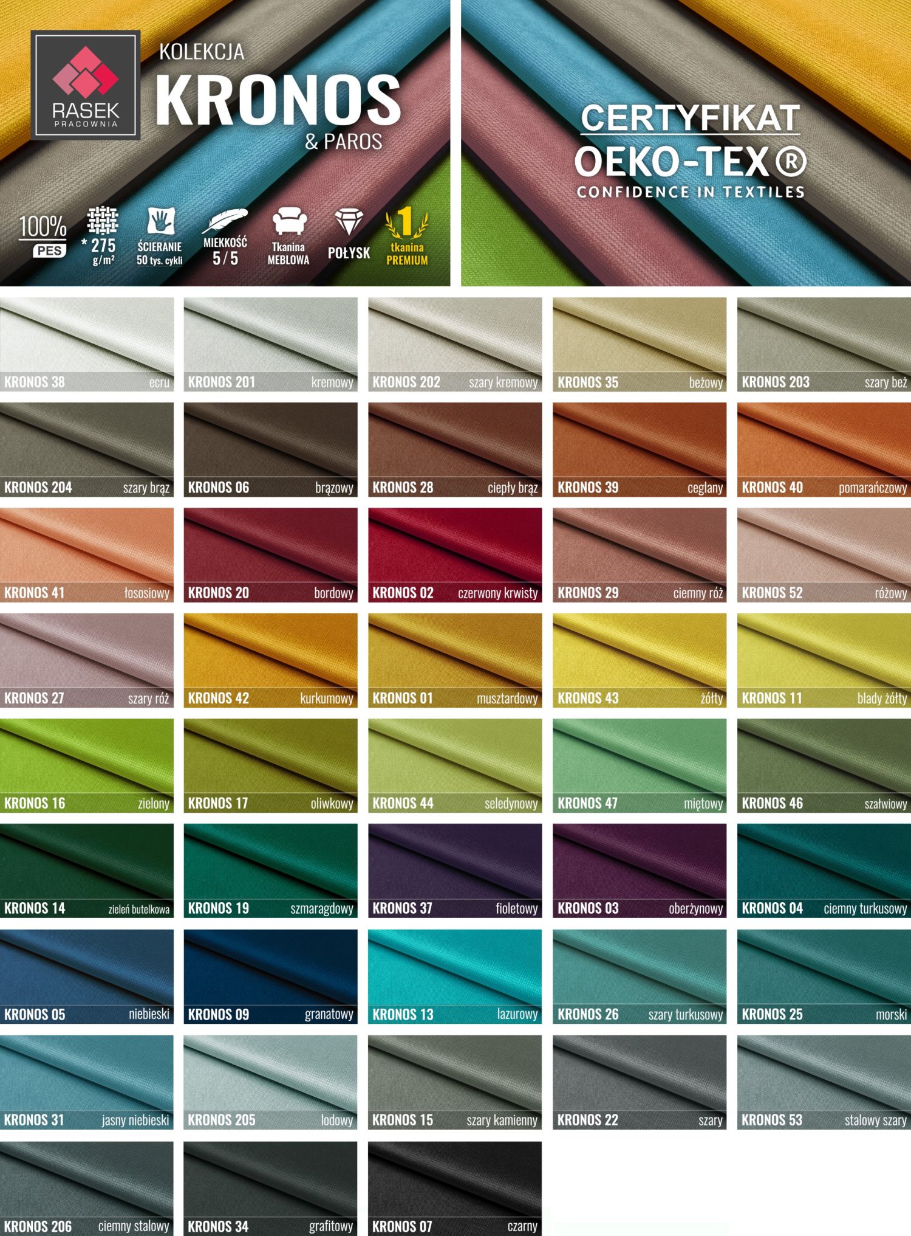The width and height of the screenshot is (911, 1236).
Task: Select the Kronos 203 szary beż swatch
Action: coord(824,344)
